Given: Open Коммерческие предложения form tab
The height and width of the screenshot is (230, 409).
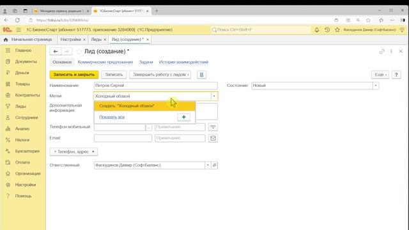Looking at the screenshot, I should coord(105,63).
